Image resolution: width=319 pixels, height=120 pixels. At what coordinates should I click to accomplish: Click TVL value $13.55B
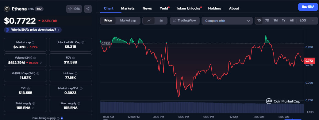25,93
